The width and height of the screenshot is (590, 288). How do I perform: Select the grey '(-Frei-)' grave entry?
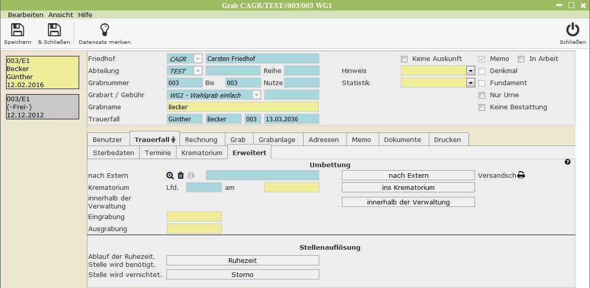pos(42,107)
